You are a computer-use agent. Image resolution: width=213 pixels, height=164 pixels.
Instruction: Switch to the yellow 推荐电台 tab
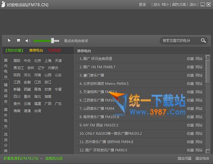click(x=36, y=50)
